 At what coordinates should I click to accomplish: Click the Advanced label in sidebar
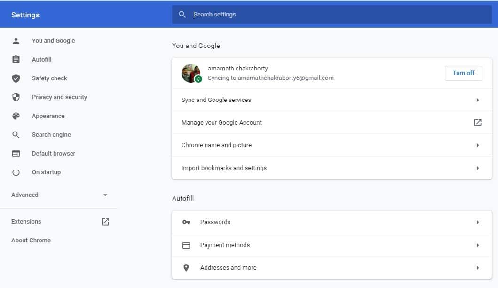25,195
